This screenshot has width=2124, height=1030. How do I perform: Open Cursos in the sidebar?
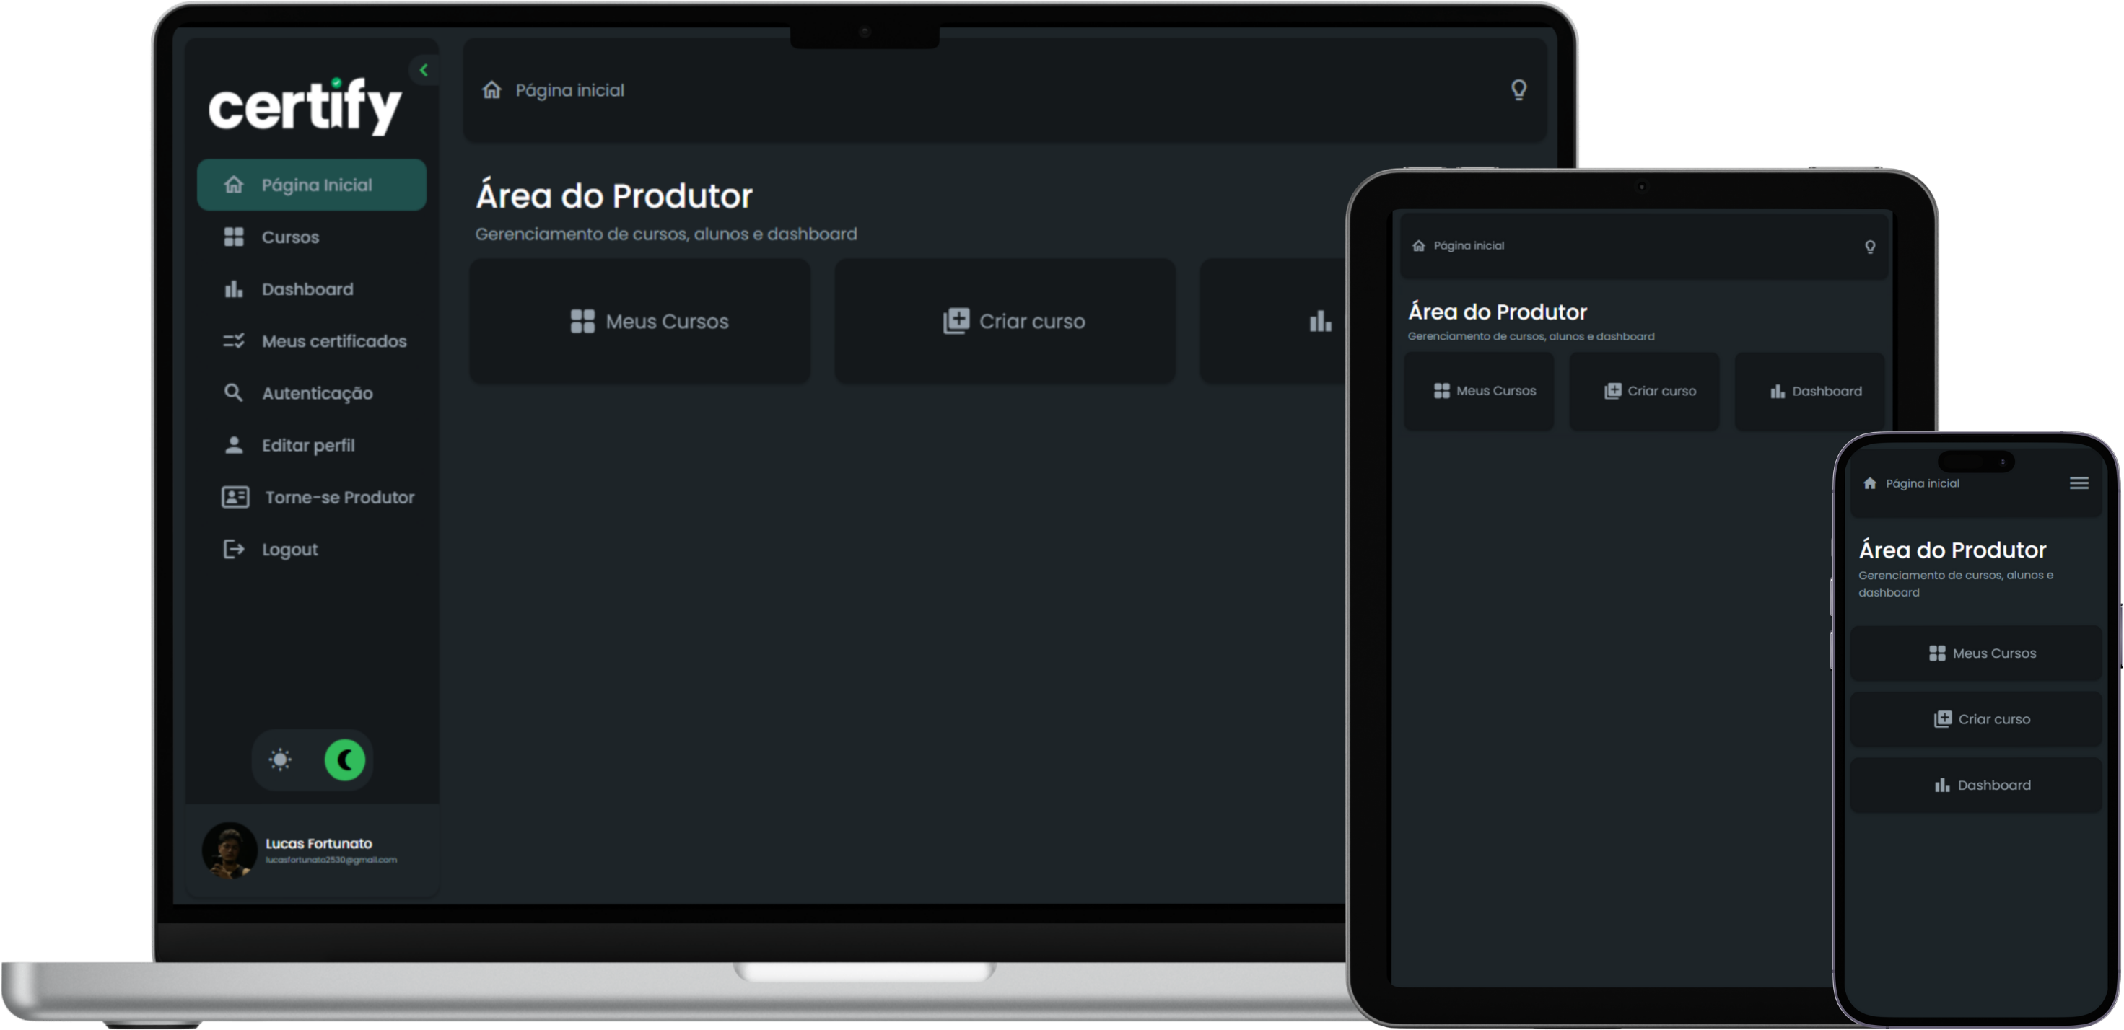point(289,237)
